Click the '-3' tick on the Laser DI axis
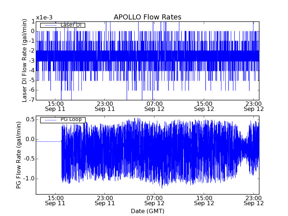The width and height of the screenshot is (288, 216). tap(31, 60)
